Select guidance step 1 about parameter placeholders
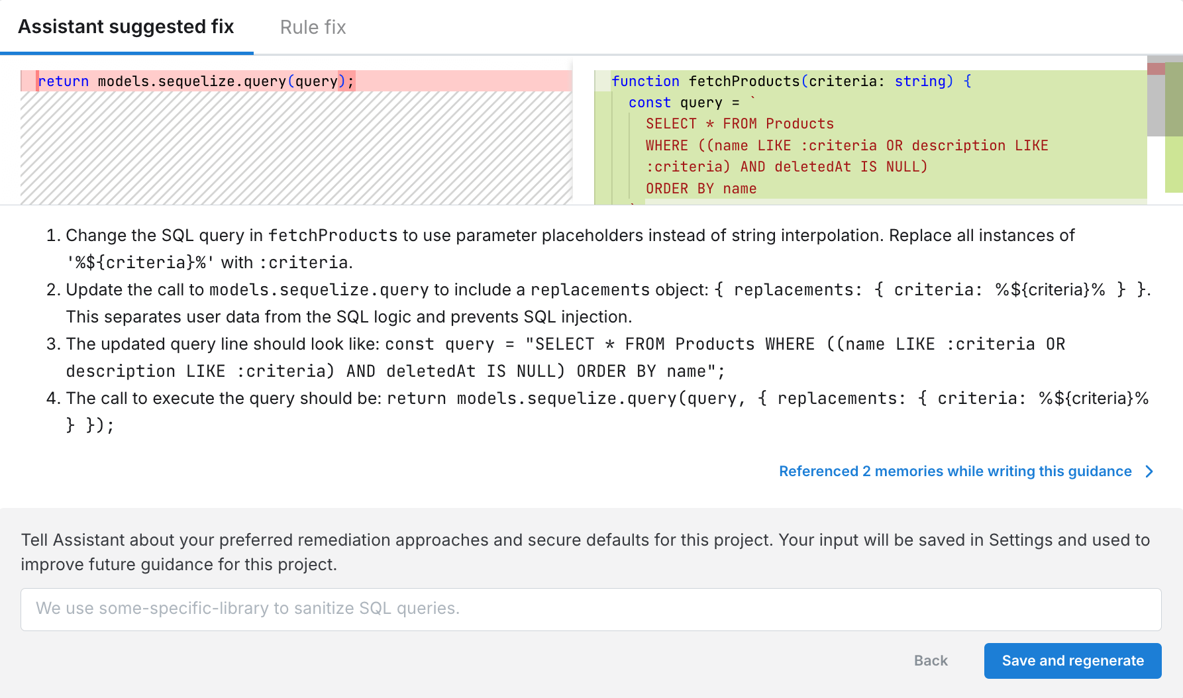The width and height of the screenshot is (1183, 698). click(570, 248)
